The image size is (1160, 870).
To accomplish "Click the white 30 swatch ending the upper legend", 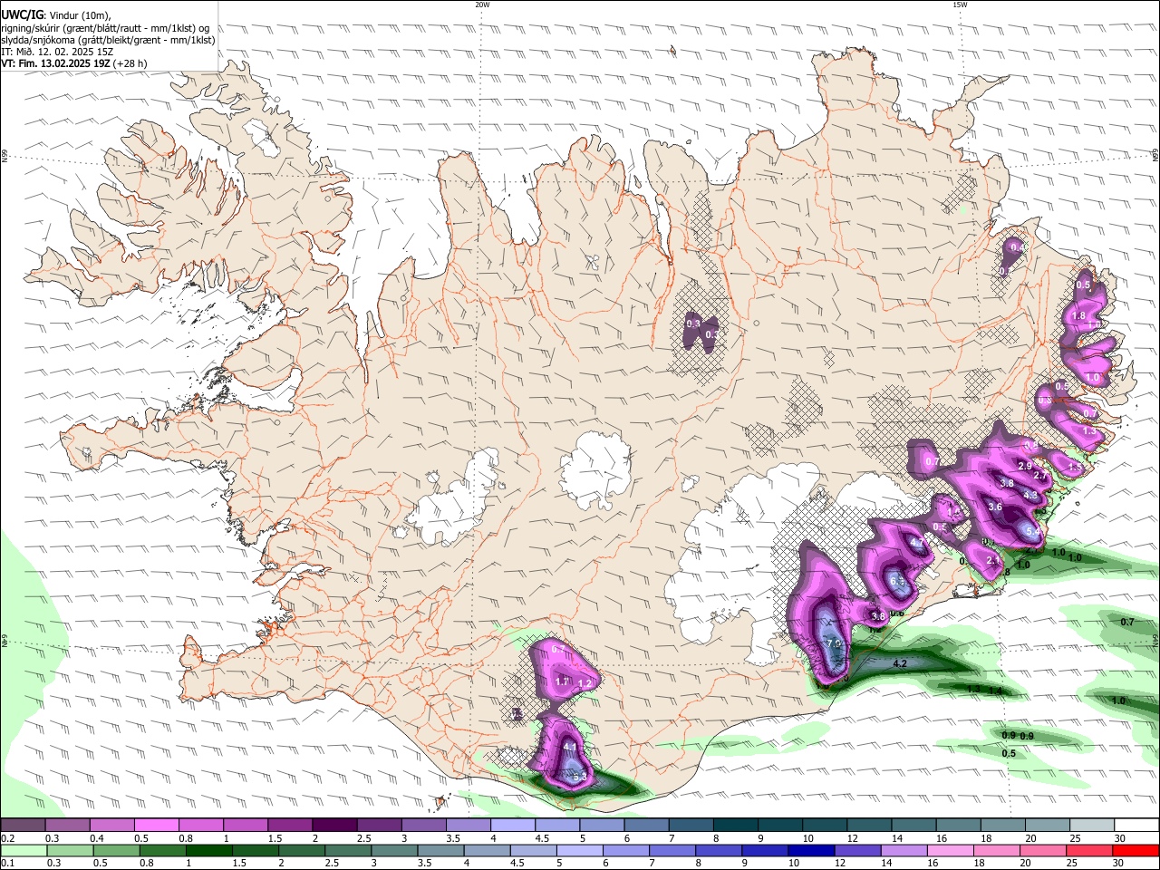I will (1137, 826).
